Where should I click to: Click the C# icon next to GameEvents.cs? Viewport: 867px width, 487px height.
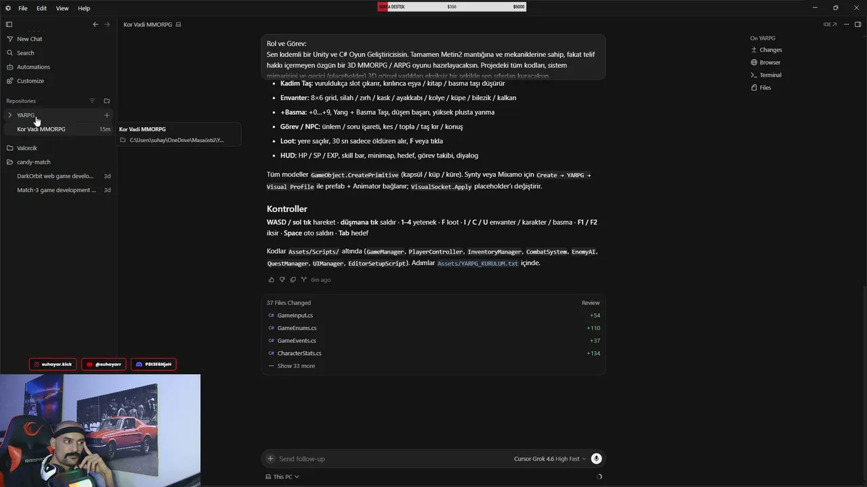[x=271, y=341]
